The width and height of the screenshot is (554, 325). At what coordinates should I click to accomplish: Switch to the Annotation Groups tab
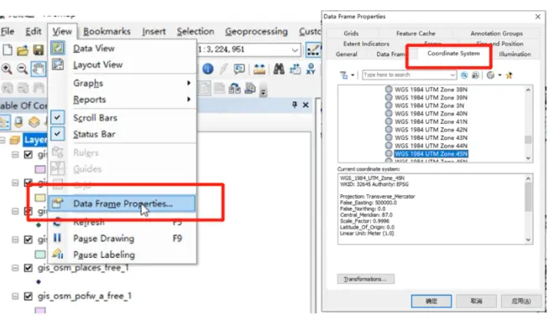point(496,34)
